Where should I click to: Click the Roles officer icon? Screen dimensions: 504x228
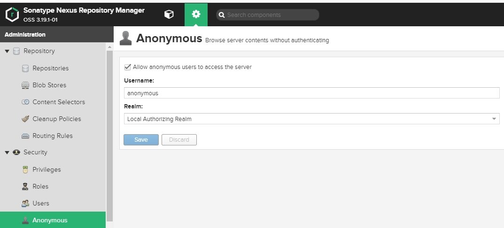[25, 186]
